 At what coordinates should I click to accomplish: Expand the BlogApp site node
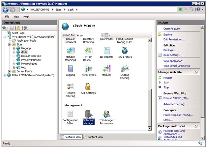(x=14, y=48)
